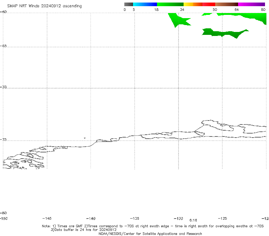Viewport: 269px width, 236px height.
Task: Click the swath time label '6:16'
Action: 193,220
